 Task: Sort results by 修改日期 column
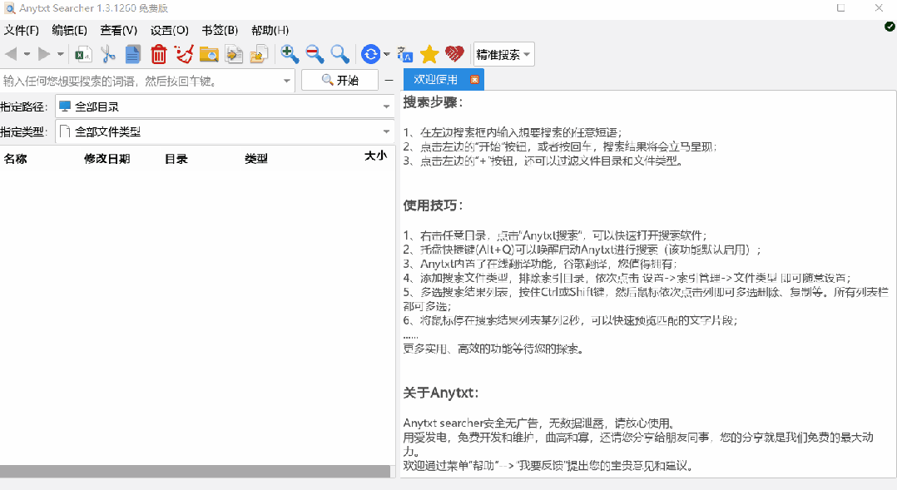pos(107,159)
